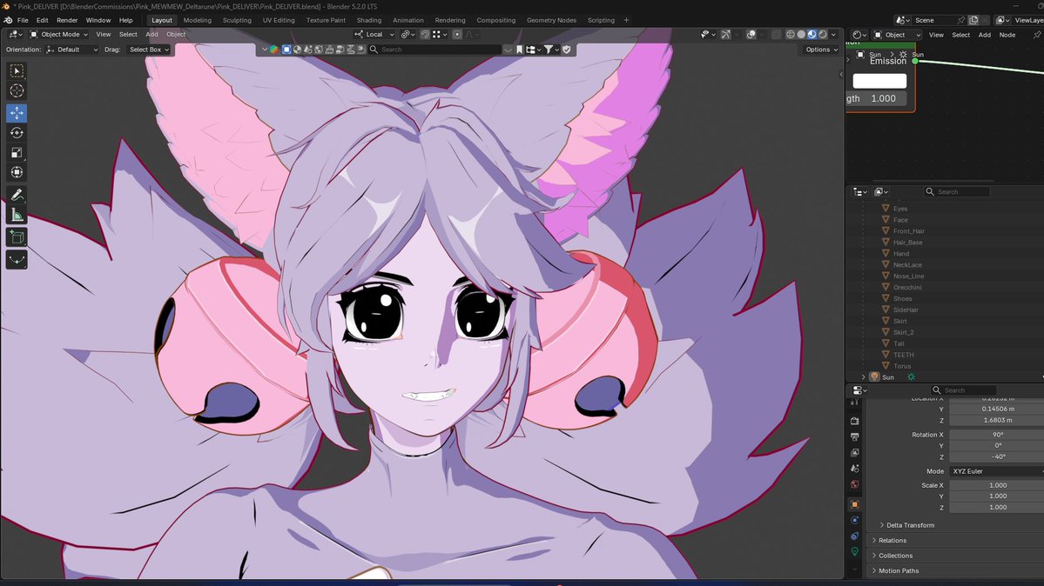The image size is (1044, 586).
Task: Select the TEETH object in outliner
Action: (x=904, y=355)
